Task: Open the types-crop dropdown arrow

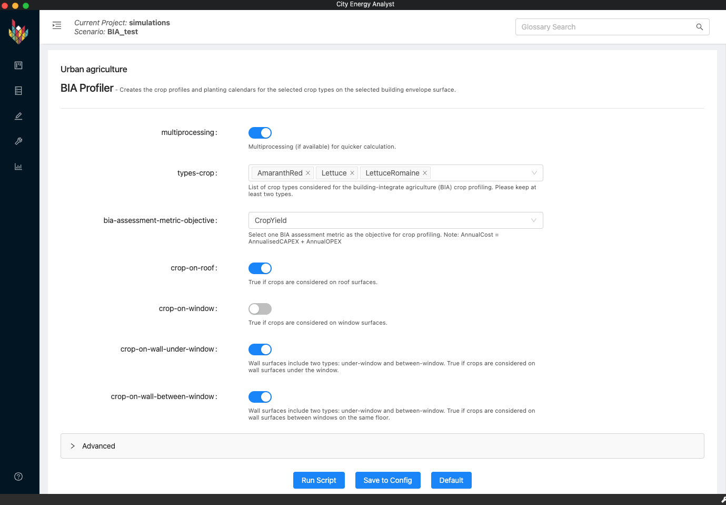Action: [534, 173]
